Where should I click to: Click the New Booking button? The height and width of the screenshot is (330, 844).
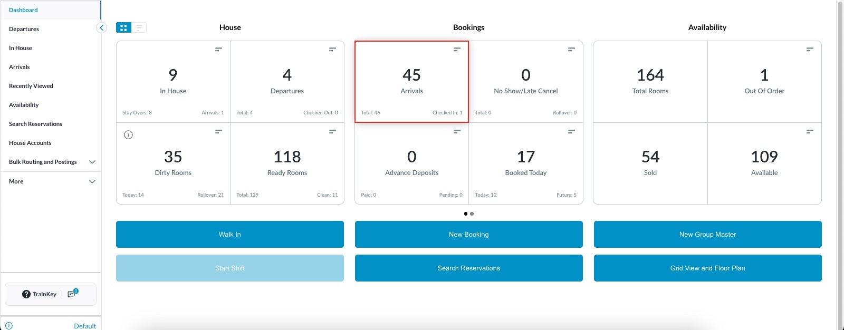pos(468,235)
